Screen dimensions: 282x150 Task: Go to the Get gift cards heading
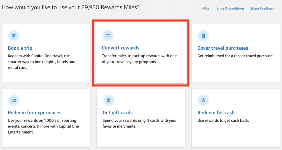click(x=118, y=113)
